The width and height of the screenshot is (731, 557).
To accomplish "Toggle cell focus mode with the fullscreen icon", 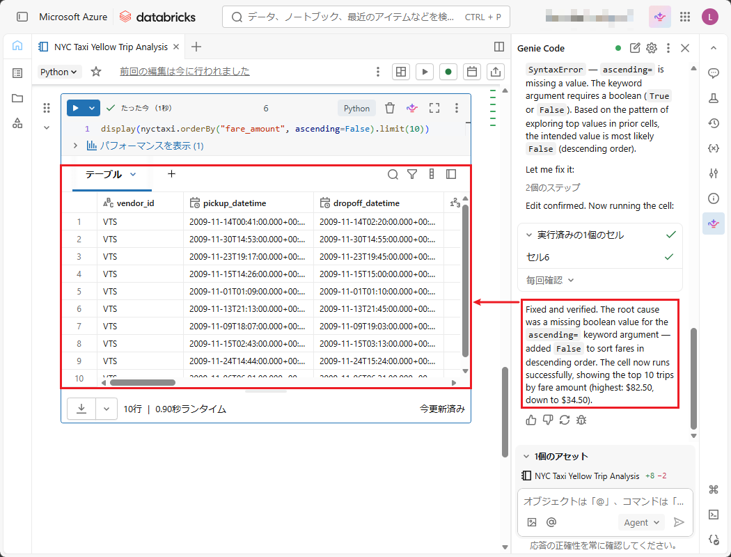I will point(434,108).
